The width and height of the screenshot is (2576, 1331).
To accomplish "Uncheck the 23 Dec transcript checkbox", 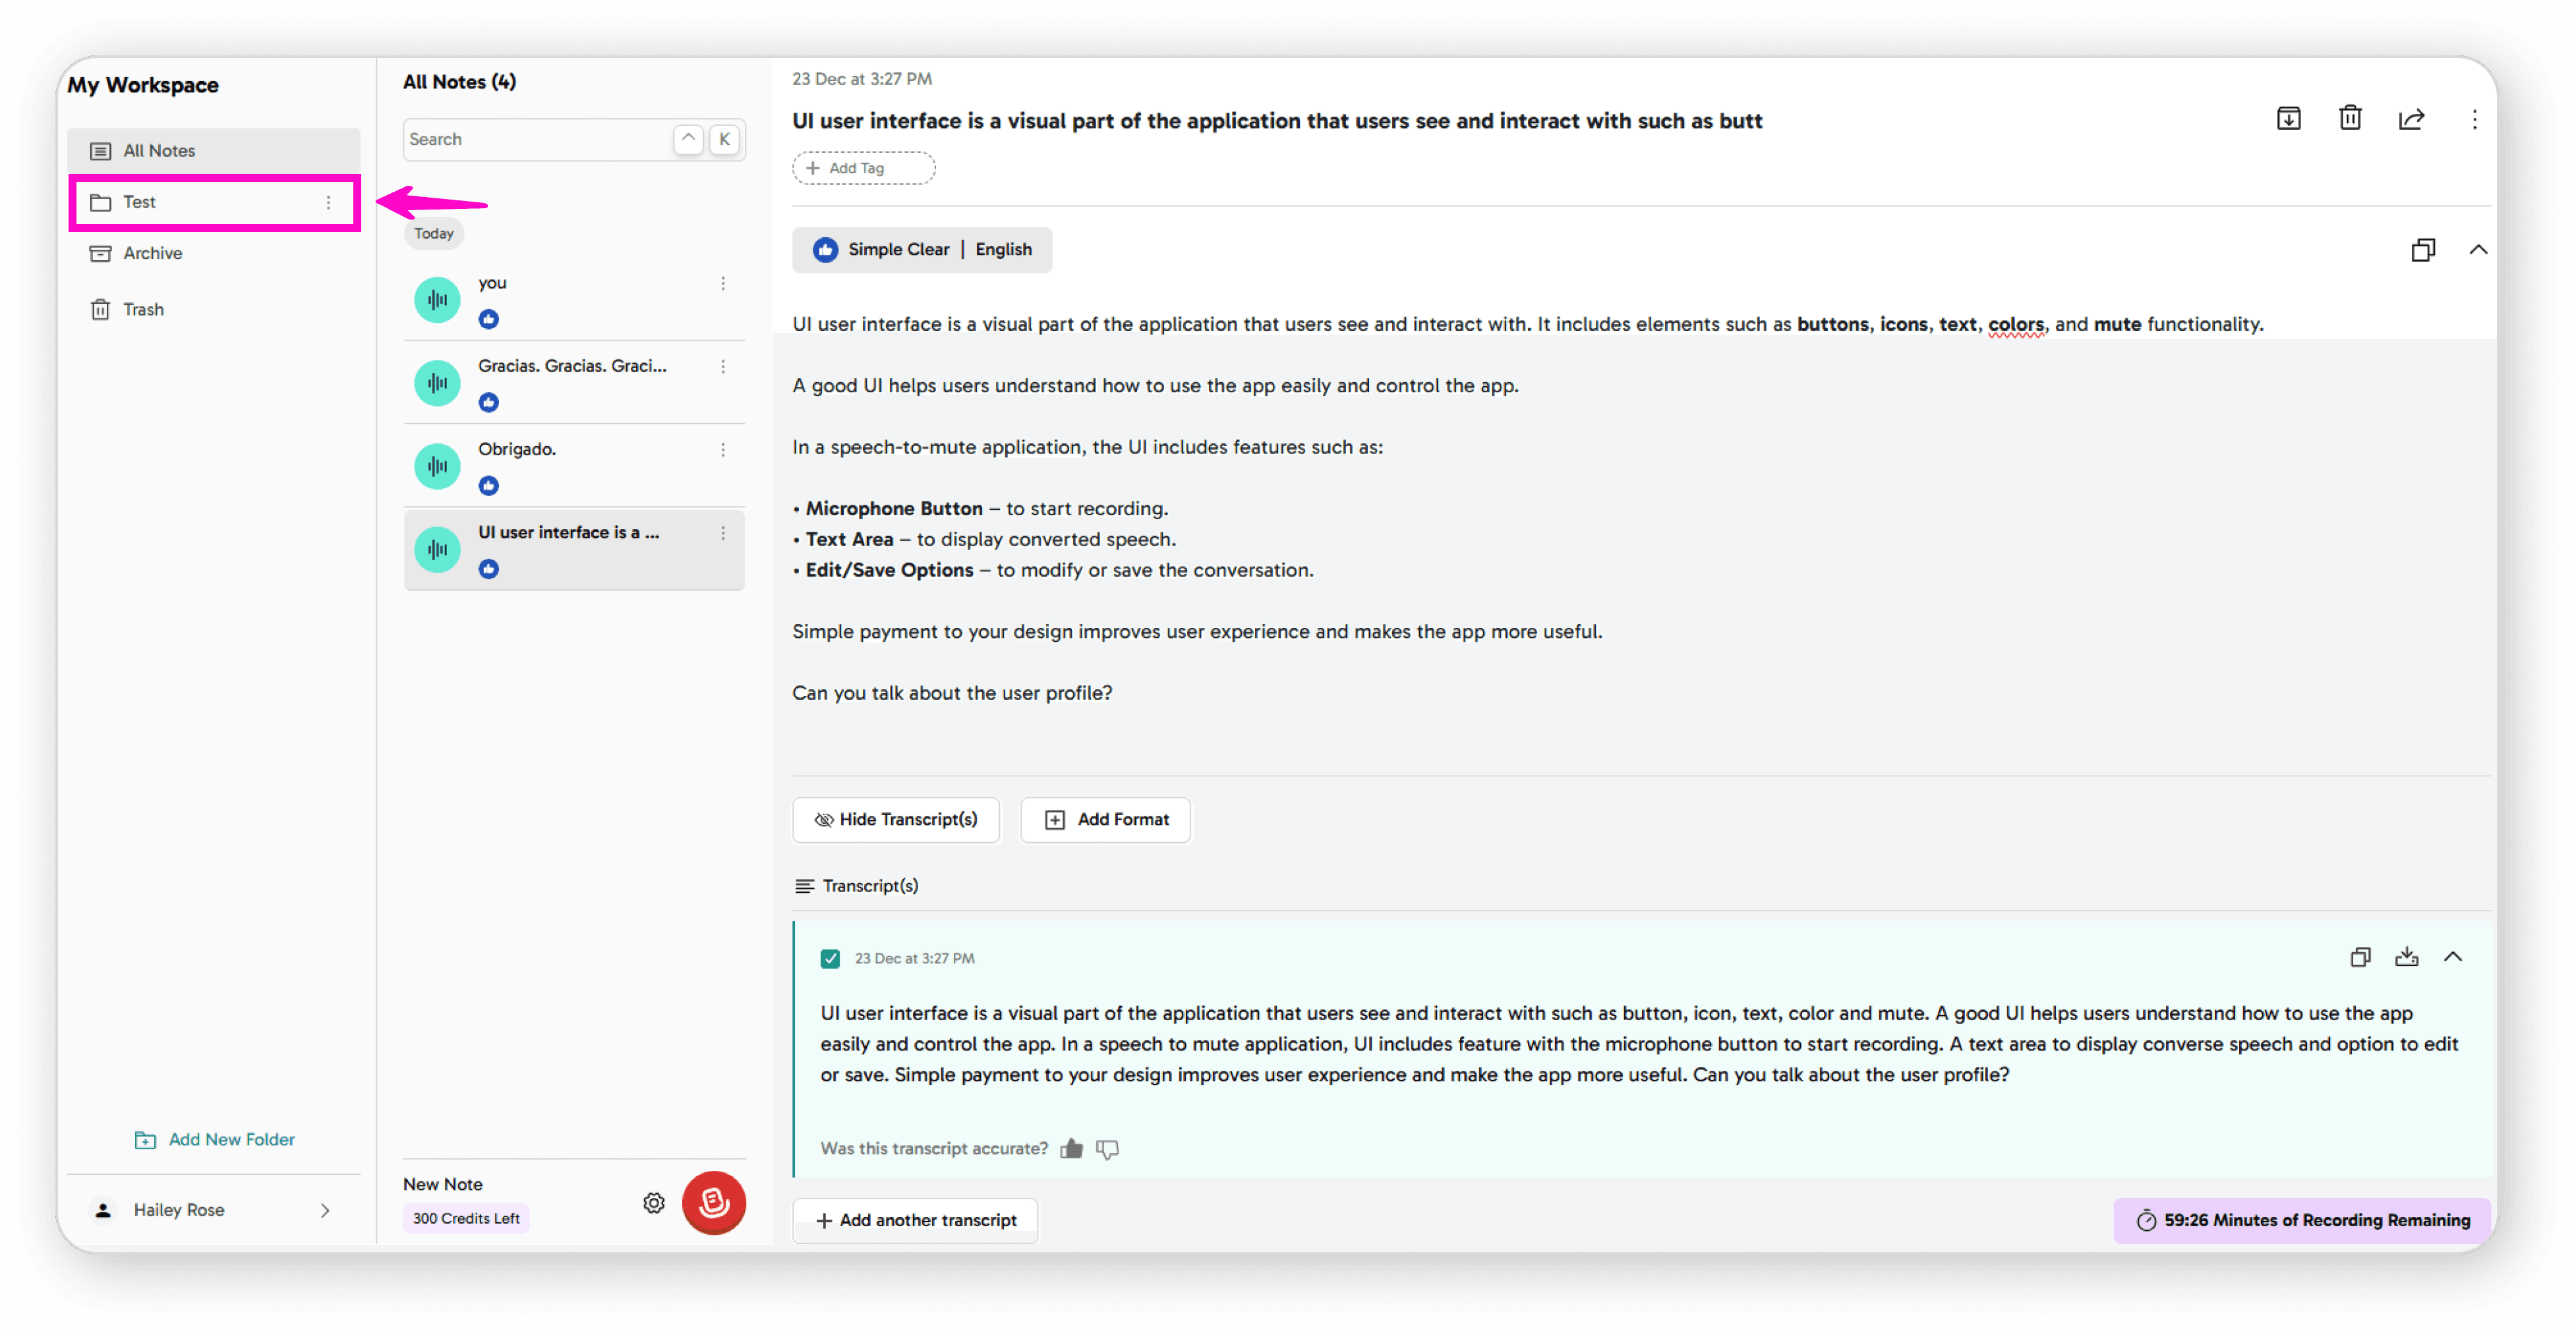I will pyautogui.click(x=830, y=958).
